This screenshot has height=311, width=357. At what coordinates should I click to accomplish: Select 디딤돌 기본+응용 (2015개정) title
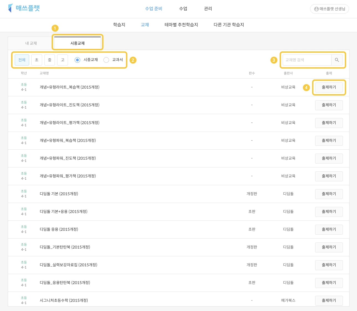(x=64, y=212)
